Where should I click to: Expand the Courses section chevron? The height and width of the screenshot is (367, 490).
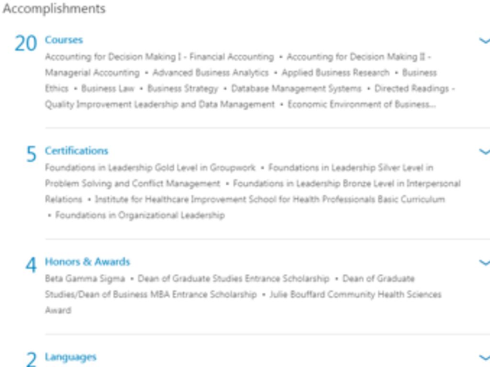coord(484,41)
